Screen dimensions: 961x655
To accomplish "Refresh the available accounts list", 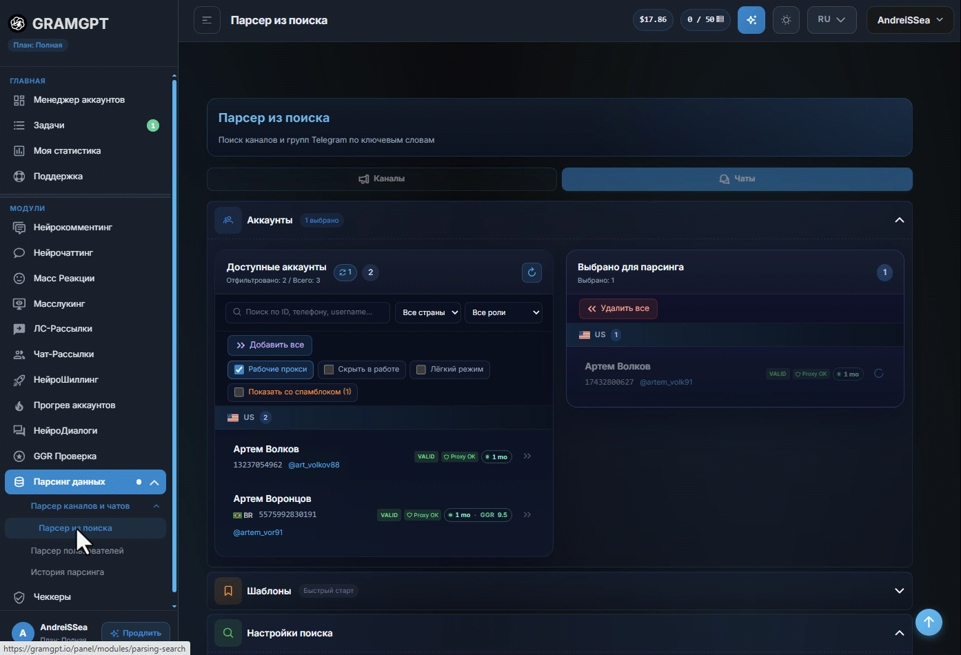I will pyautogui.click(x=532, y=272).
